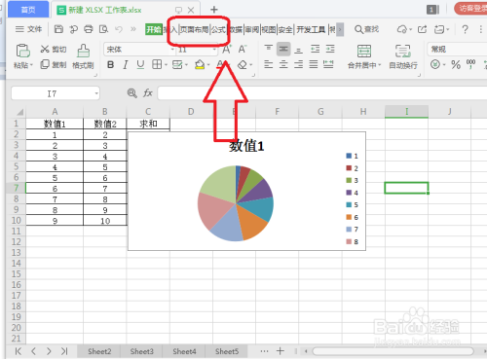Image resolution: width=487 pixels, height=359 pixels.
Task: Jump to first sheet with navigation arrow
Action: (x=19, y=351)
